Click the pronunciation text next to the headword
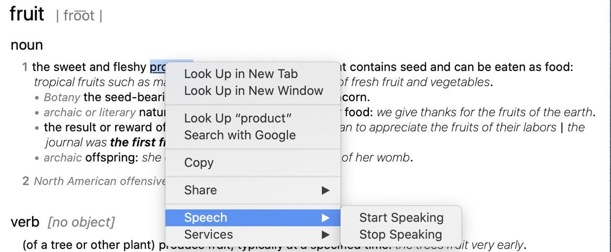Screen dimensions: 611x252 click(x=79, y=16)
